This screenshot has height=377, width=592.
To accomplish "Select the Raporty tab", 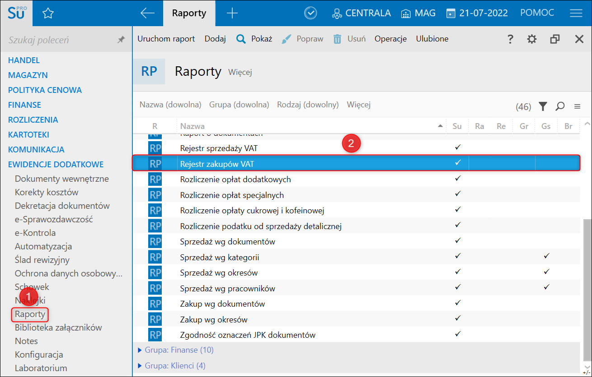I will point(189,14).
